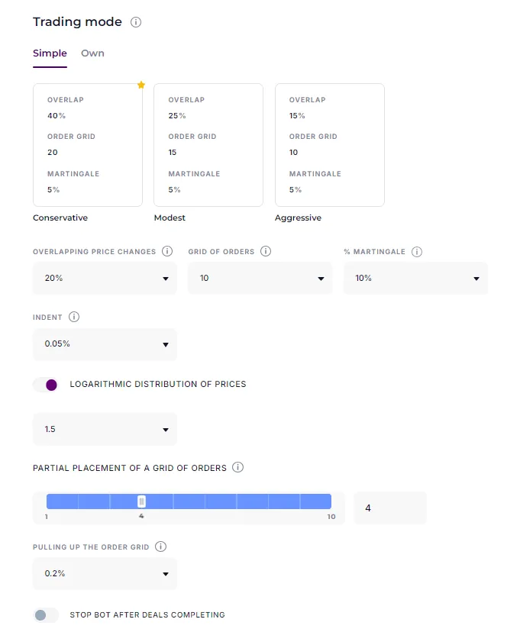
Task: Select the Simple tab
Action: pyautogui.click(x=50, y=53)
